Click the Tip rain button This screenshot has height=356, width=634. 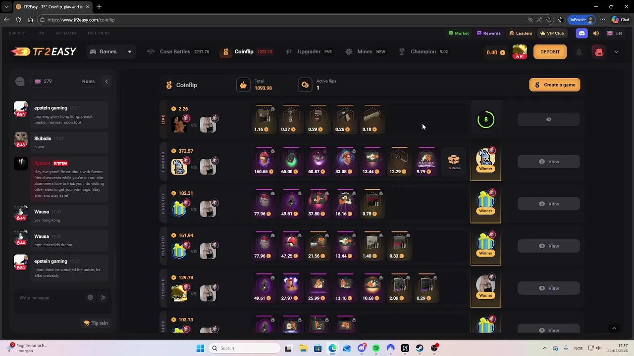coord(96,323)
